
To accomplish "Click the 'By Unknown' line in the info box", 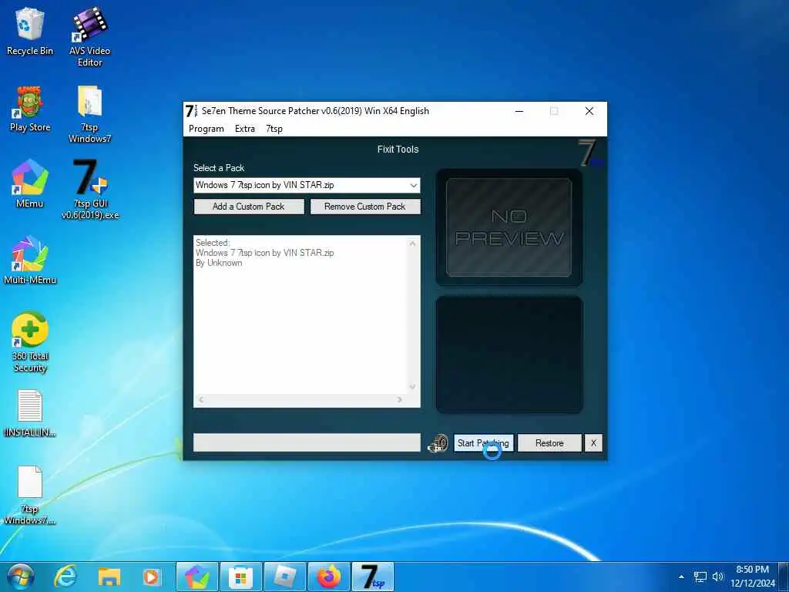I will coord(219,264).
